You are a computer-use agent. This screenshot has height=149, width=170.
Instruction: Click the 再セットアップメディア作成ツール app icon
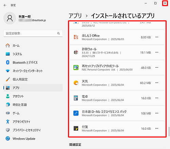pyautogui.click(x=76, y=67)
